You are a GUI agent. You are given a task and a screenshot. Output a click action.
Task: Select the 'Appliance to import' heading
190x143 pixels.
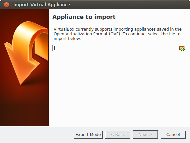84,17
